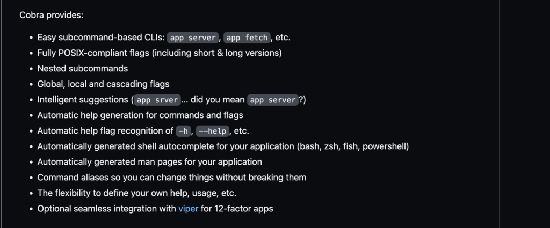Click the 'Nested subcommands' list item
Viewport: 550px width, 228px height.
(82, 69)
